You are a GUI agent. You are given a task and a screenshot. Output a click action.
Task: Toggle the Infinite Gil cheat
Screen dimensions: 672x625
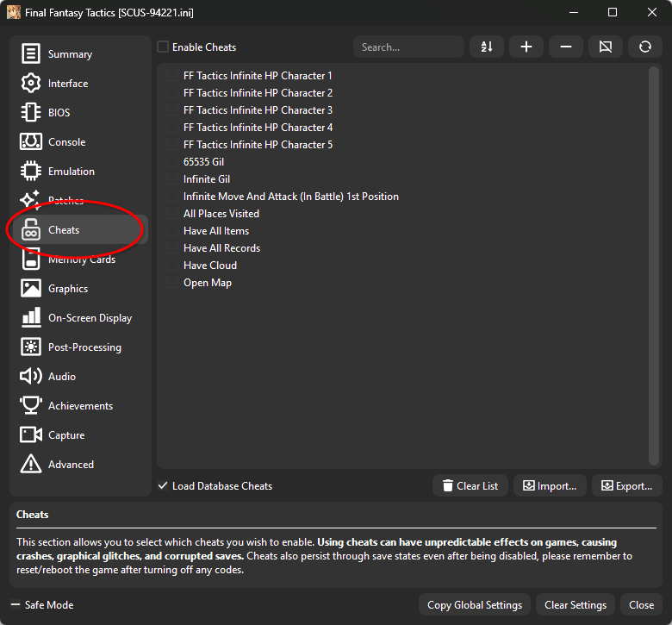click(173, 179)
